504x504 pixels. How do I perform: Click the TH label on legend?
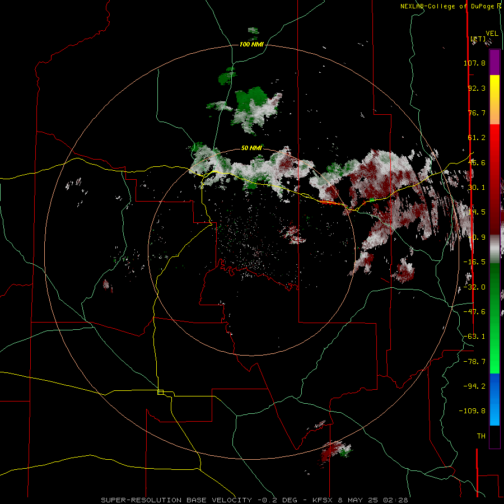[x=481, y=436]
